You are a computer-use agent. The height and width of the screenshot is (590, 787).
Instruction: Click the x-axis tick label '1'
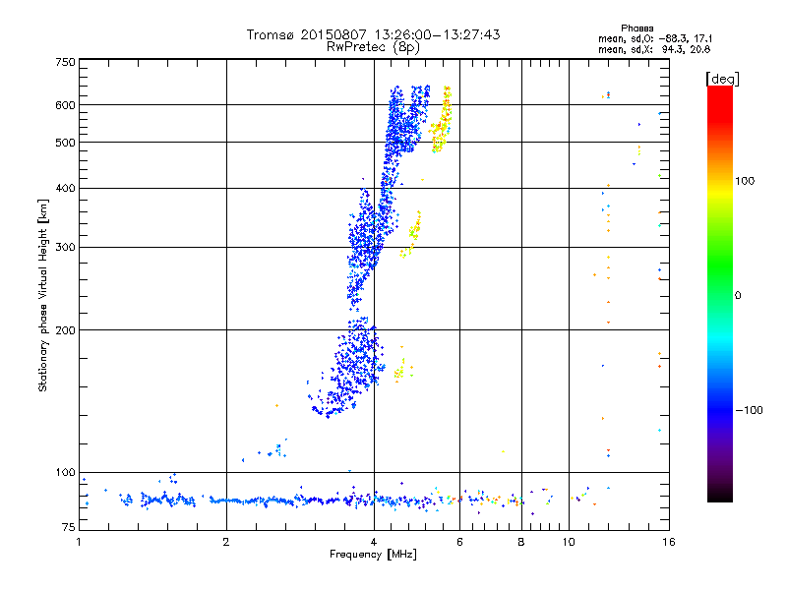(x=79, y=542)
